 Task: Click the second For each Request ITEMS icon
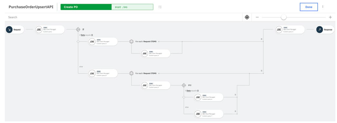click(131, 73)
